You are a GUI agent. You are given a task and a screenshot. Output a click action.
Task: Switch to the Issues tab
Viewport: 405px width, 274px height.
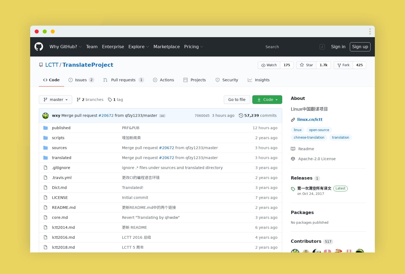click(x=81, y=80)
